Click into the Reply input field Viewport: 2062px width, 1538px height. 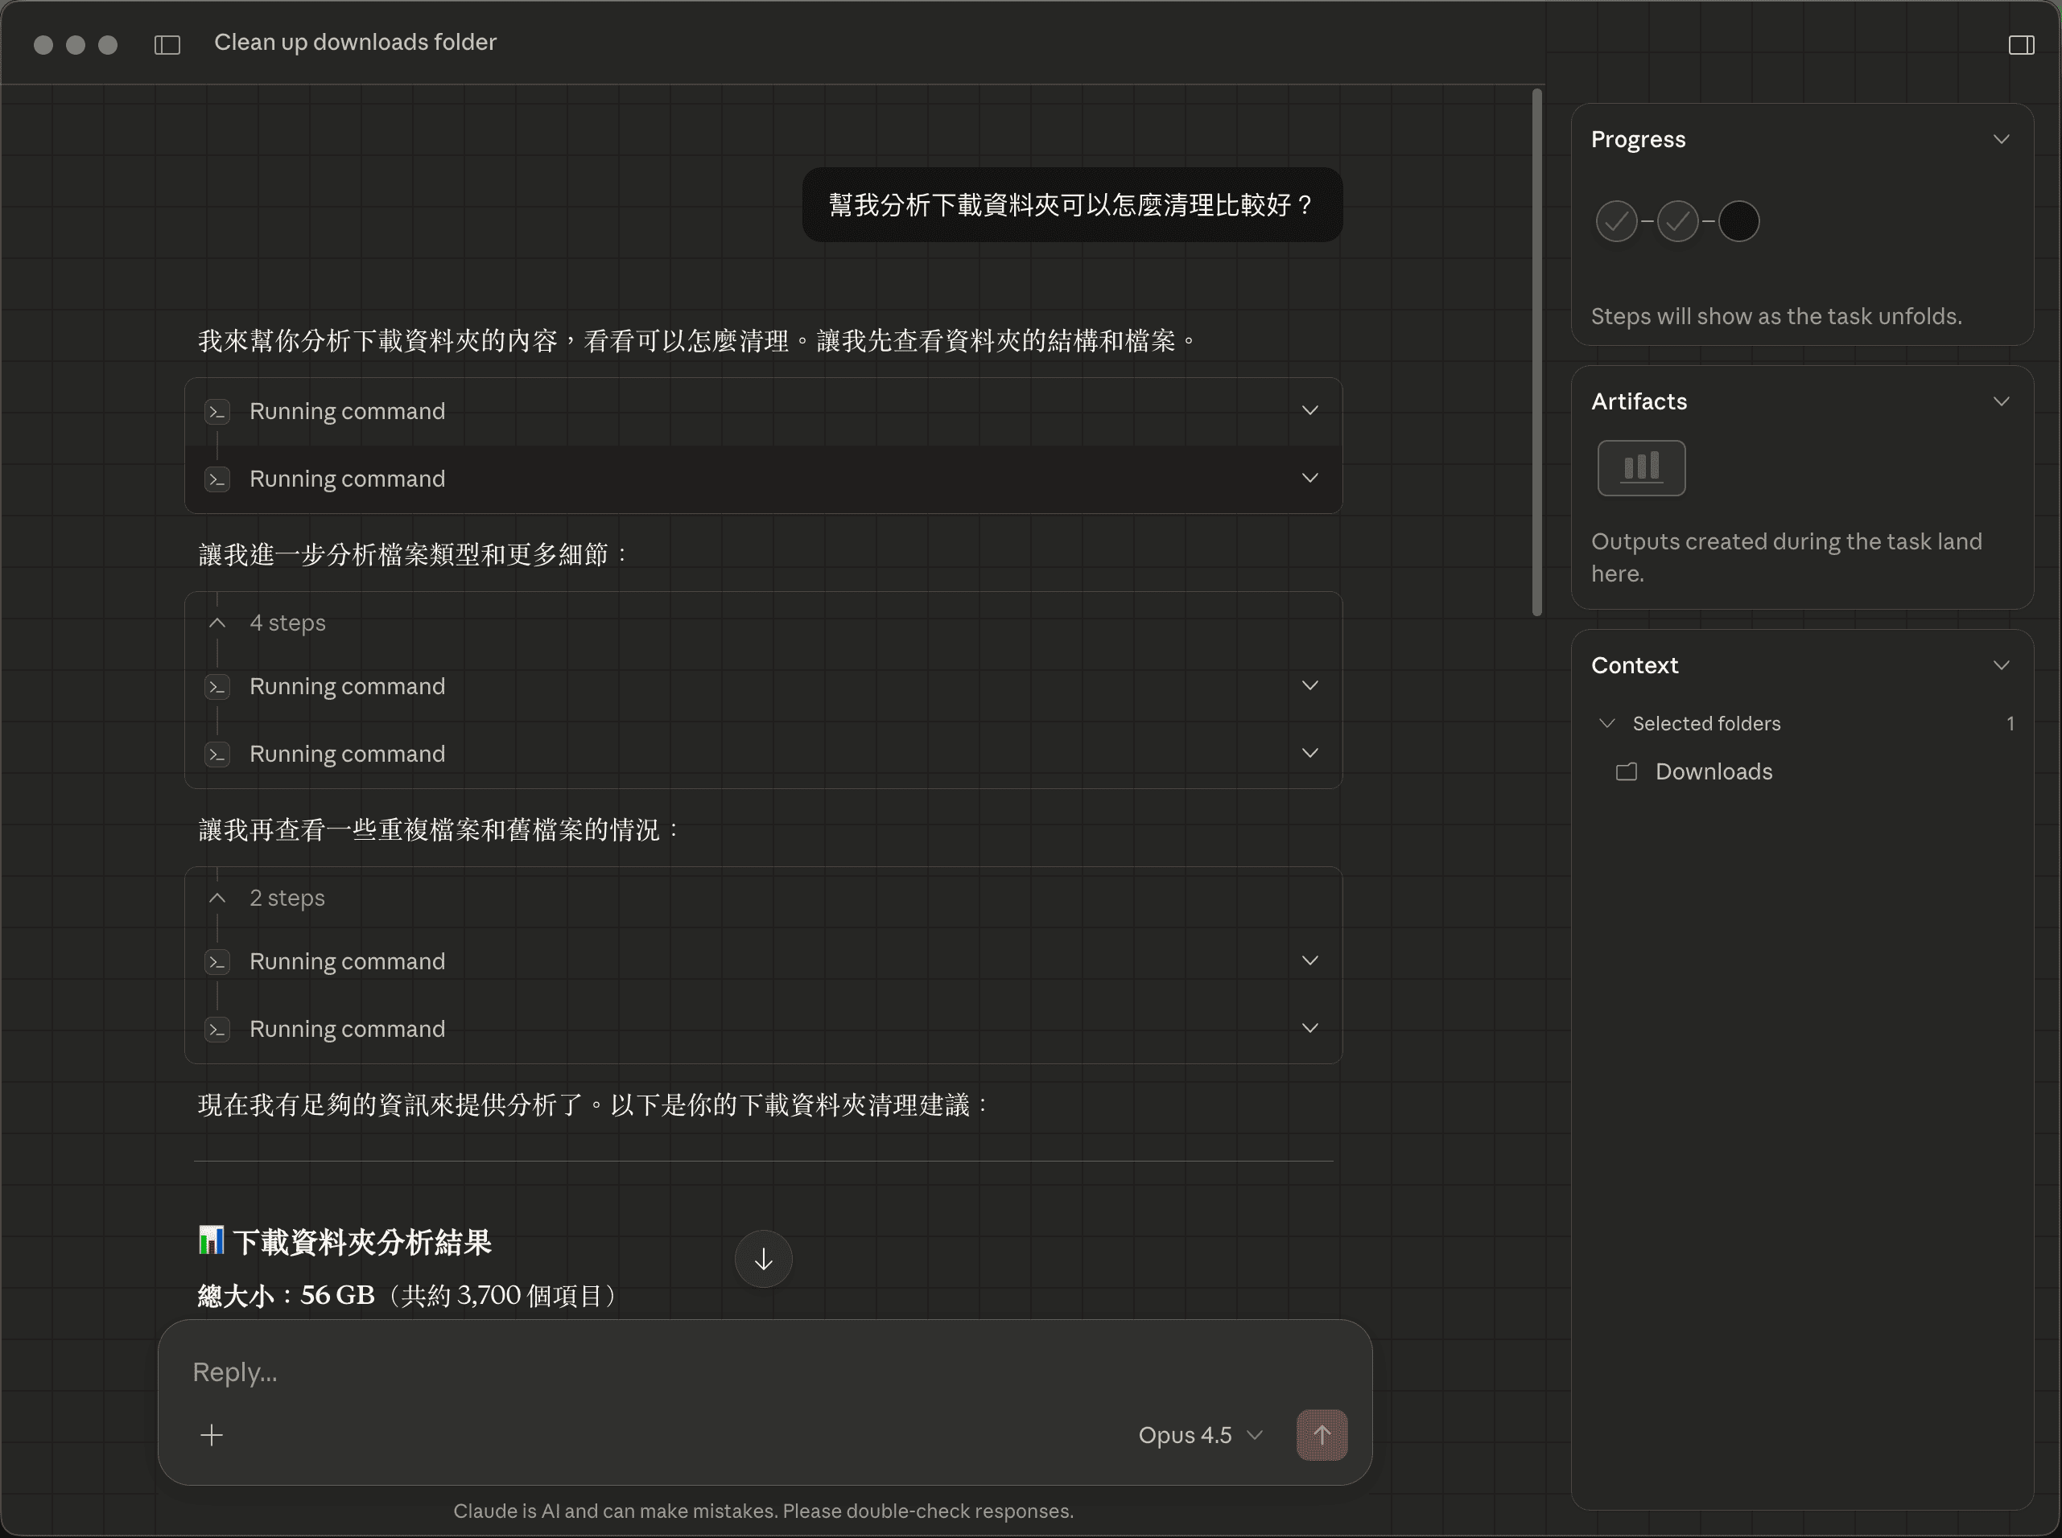pyautogui.click(x=652, y=1371)
